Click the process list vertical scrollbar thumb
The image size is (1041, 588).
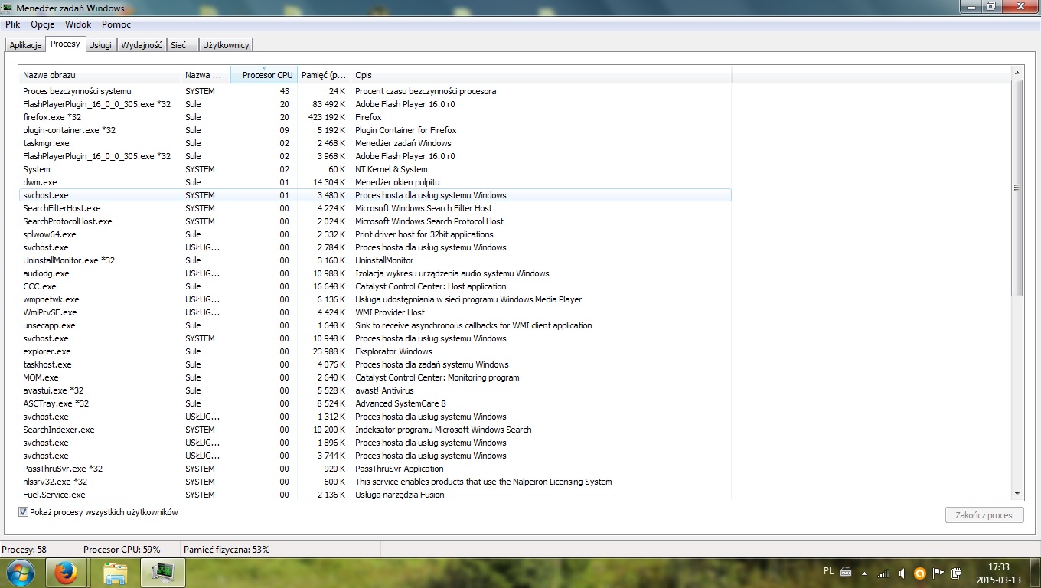point(1017,188)
